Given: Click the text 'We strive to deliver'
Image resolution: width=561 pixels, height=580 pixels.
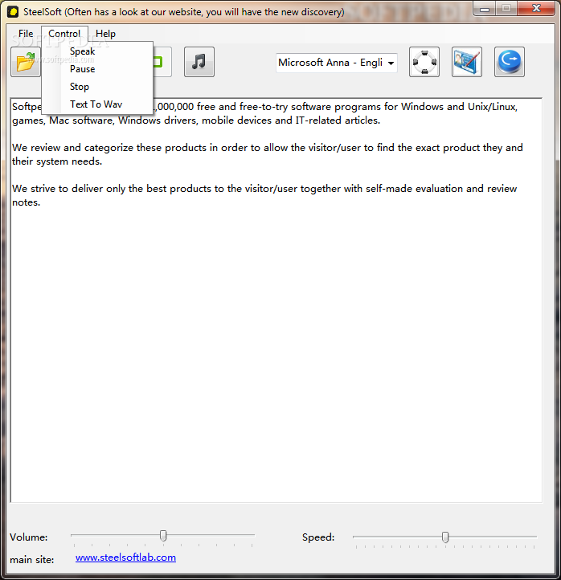Looking at the screenshot, I should pos(57,189).
